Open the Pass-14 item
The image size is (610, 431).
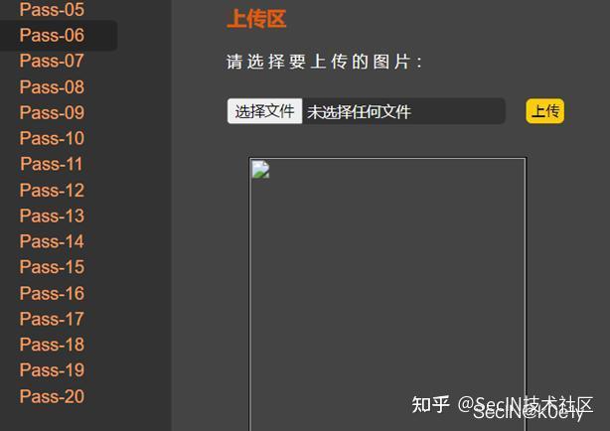52,241
